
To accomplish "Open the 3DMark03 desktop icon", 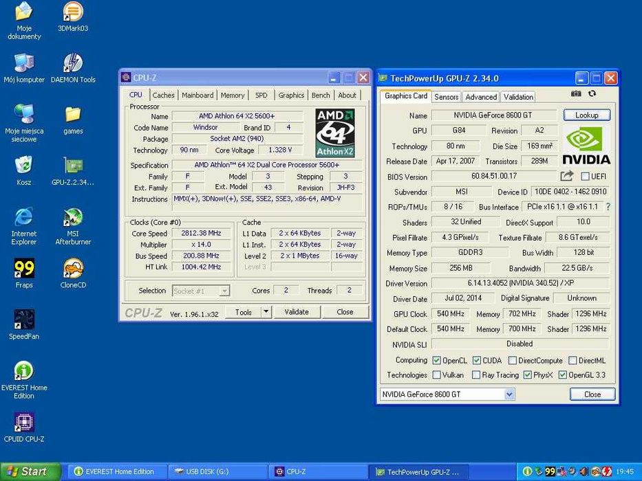I will click(73, 12).
